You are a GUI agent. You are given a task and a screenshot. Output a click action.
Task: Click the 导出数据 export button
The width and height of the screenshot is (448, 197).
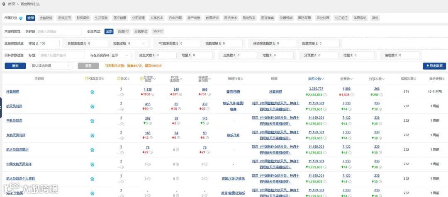(434, 66)
